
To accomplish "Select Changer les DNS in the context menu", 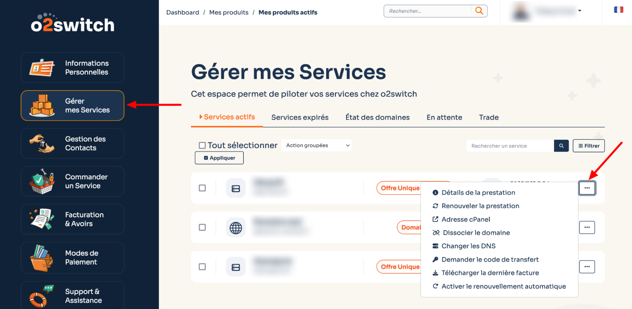I will pos(469,246).
